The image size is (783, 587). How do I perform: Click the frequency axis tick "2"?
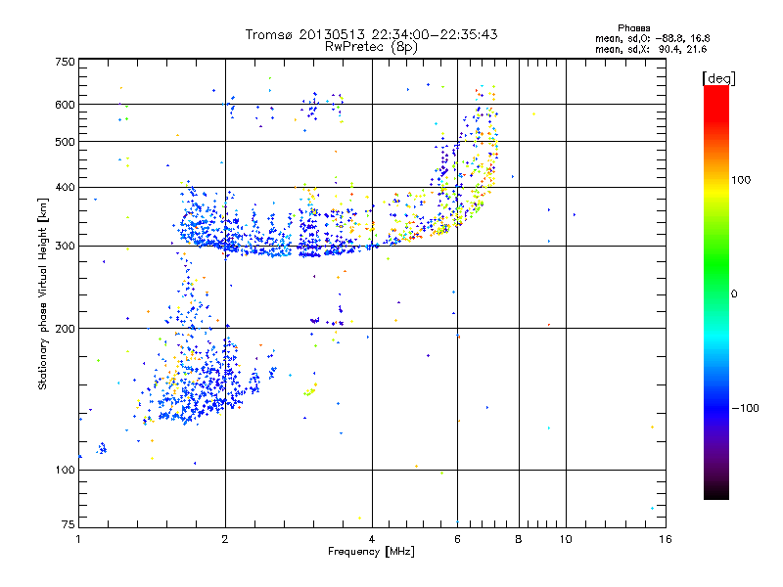click(225, 539)
